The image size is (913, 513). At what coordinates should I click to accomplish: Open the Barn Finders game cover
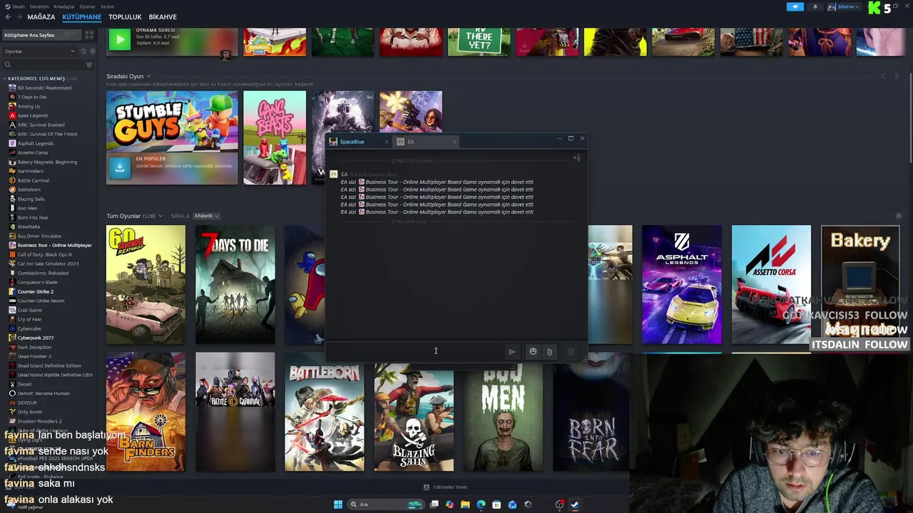click(x=146, y=412)
